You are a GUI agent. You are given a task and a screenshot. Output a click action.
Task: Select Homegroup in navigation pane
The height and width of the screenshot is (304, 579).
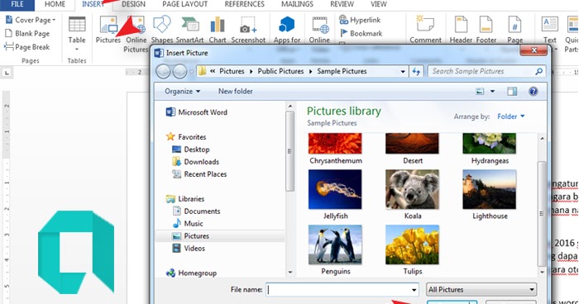[191, 273]
